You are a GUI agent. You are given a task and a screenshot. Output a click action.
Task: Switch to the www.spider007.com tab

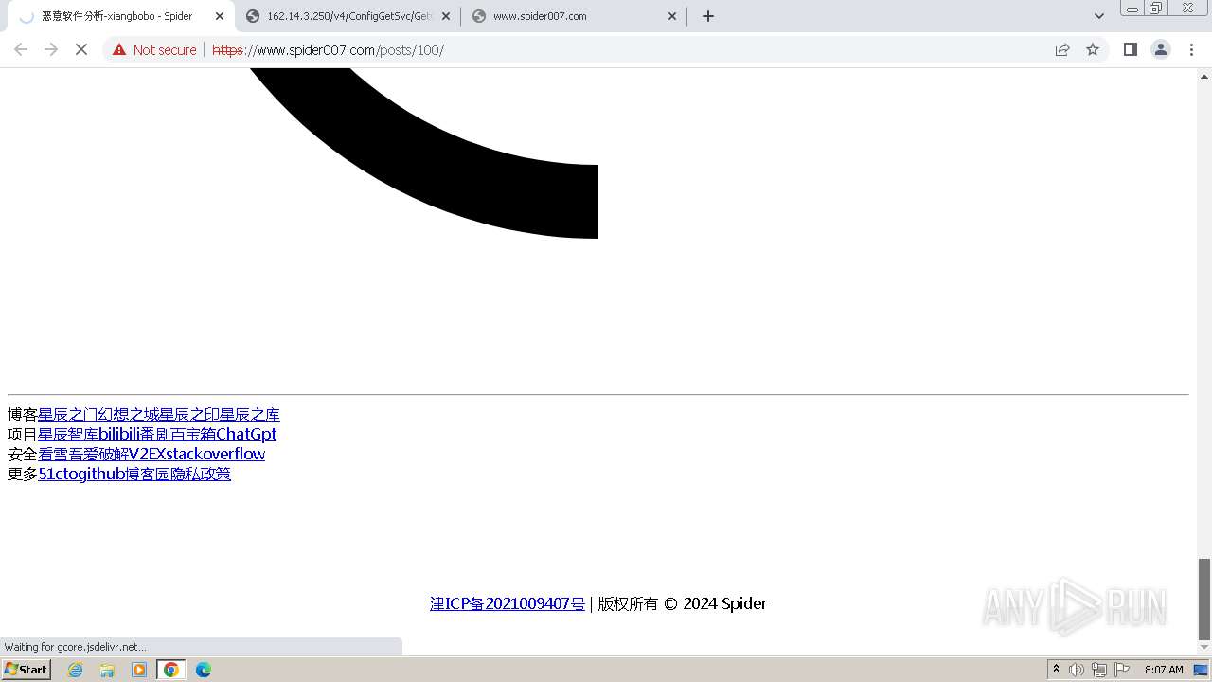point(575,16)
